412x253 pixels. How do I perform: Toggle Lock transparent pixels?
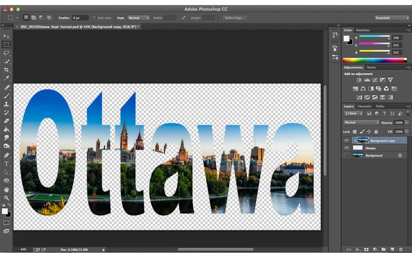355,132
